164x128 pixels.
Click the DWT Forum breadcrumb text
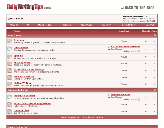click(x=17, y=19)
